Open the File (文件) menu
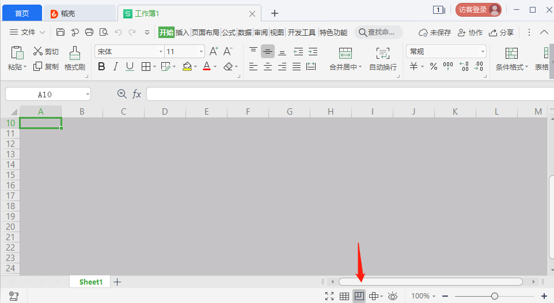Image resolution: width=554 pixels, height=303 pixels. click(x=27, y=32)
